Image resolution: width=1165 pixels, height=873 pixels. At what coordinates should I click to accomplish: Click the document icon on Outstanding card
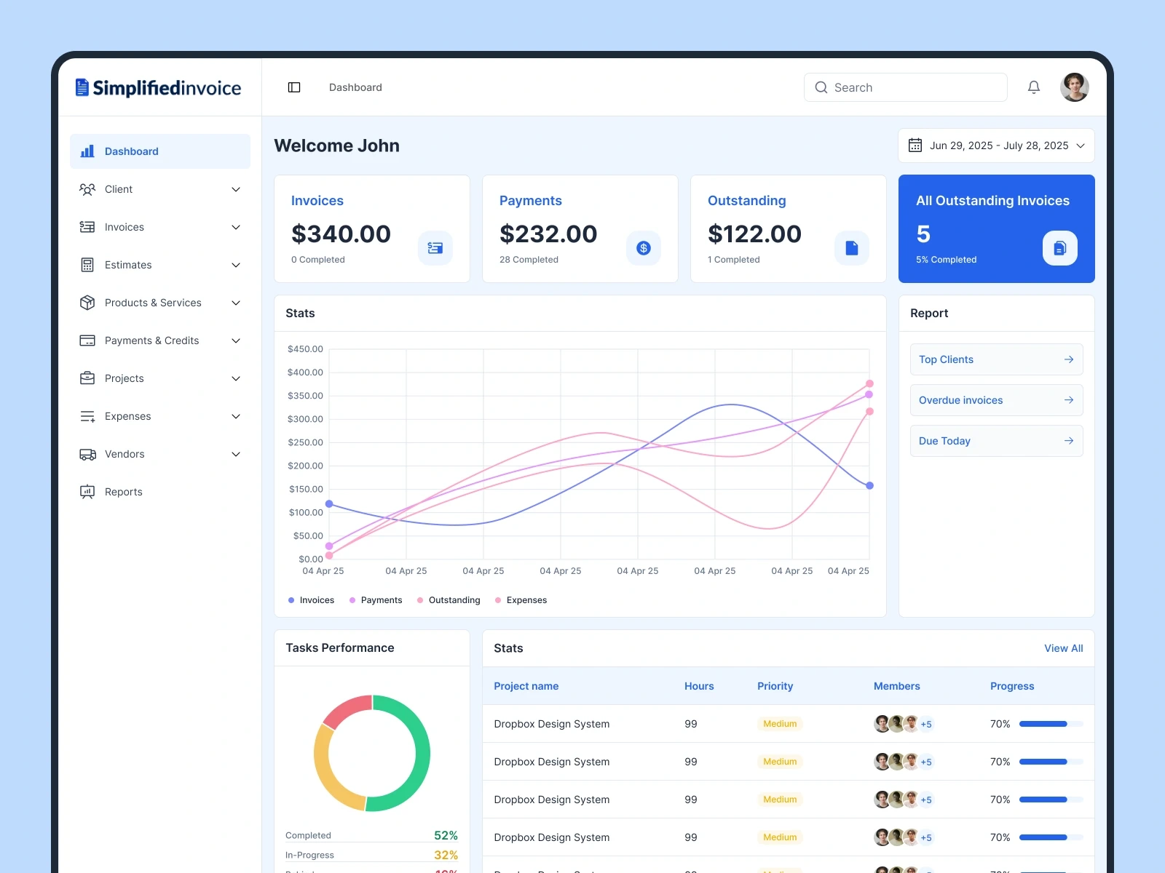(851, 247)
